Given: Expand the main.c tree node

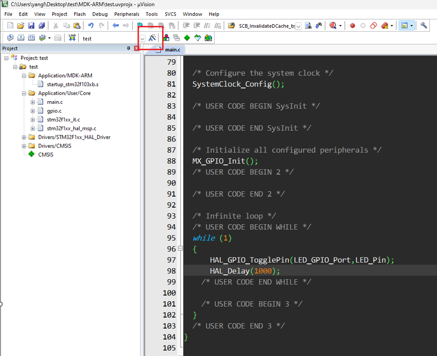Looking at the screenshot, I should (33, 102).
